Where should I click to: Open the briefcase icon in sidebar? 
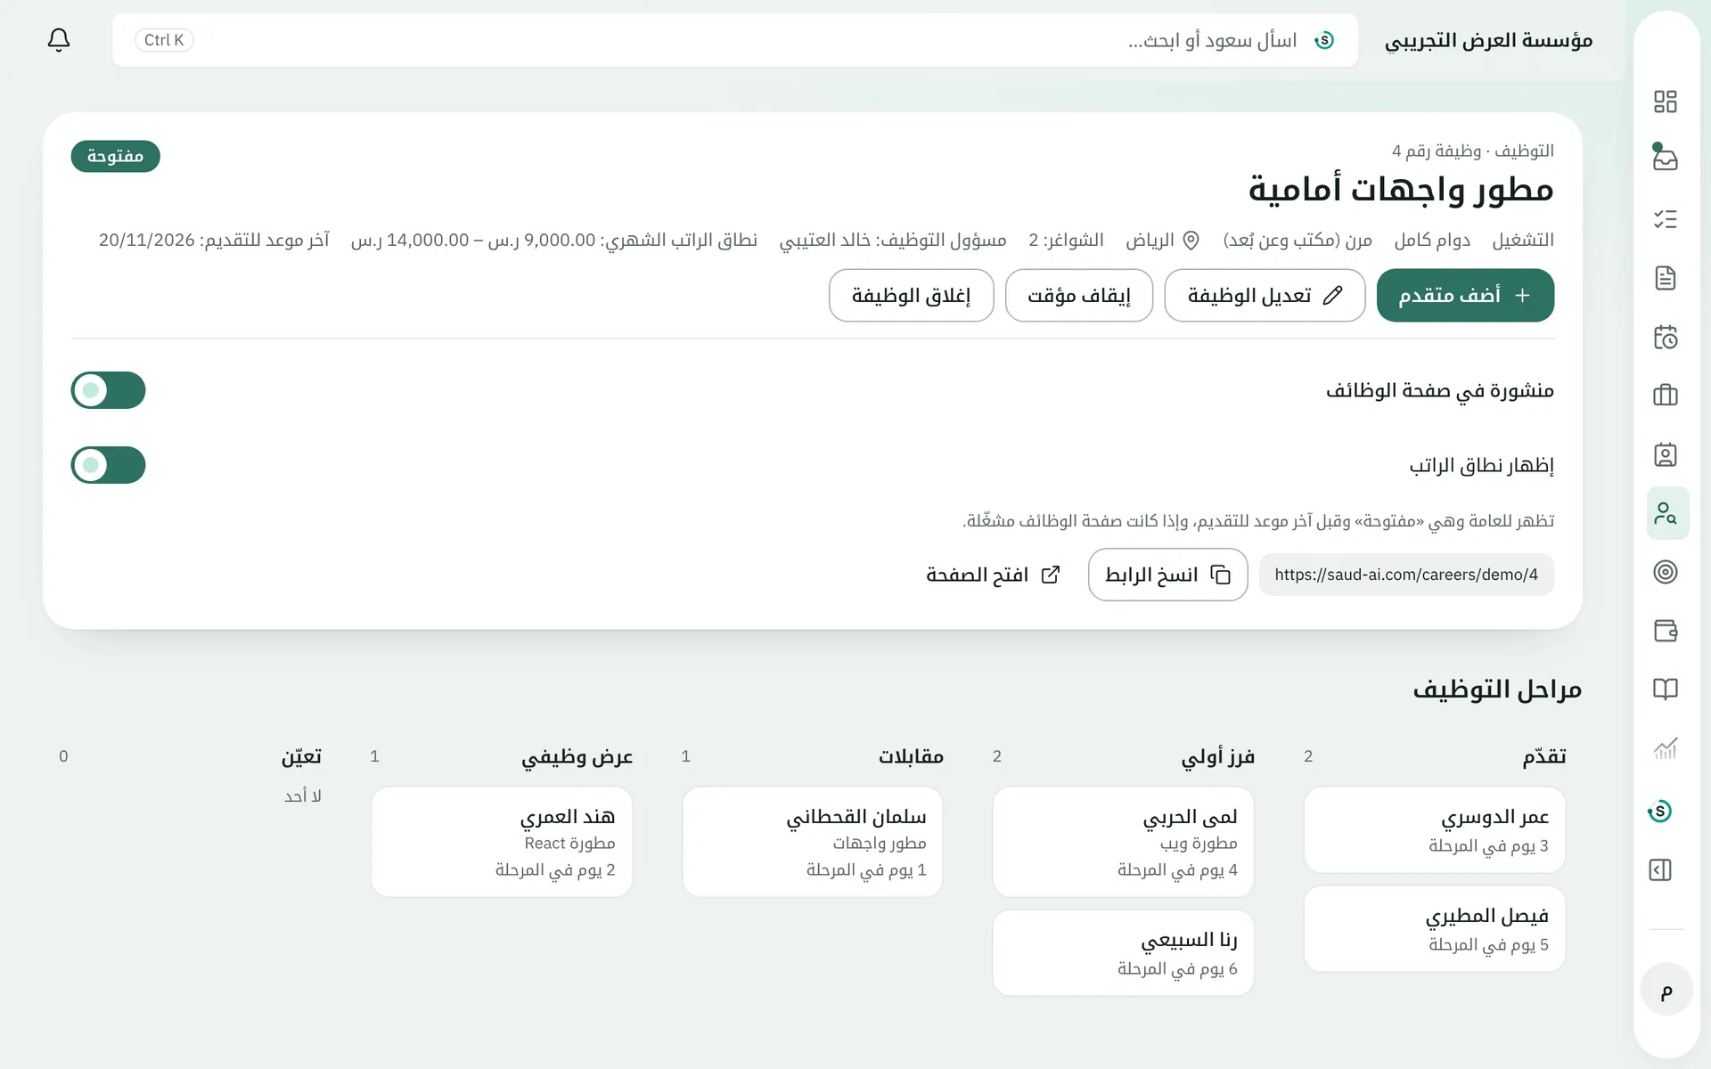tap(1666, 396)
